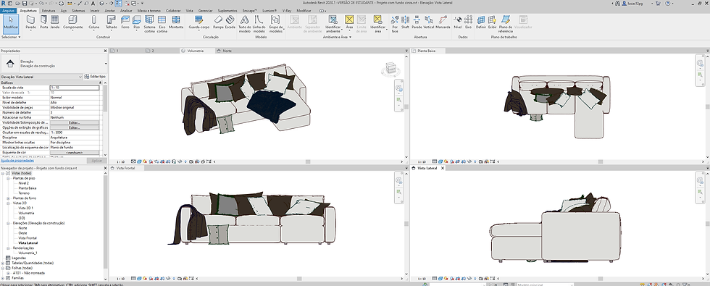Select the Definir work plane tool
The width and height of the screenshot is (710, 286).
click(x=481, y=22)
